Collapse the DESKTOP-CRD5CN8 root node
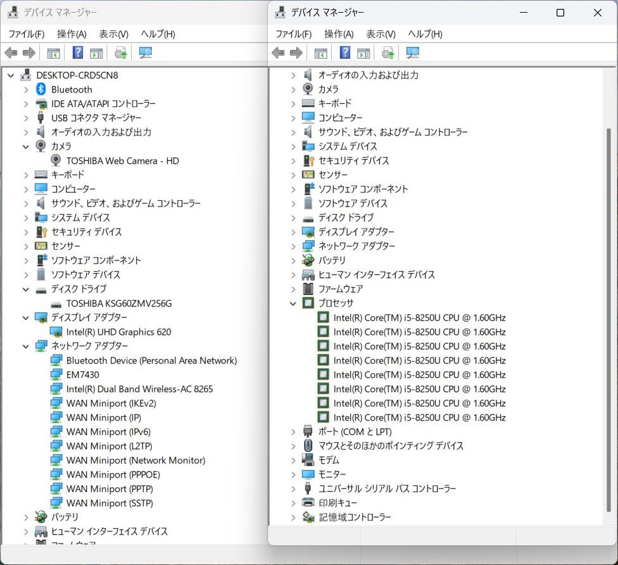The width and height of the screenshot is (618, 565). click(11, 75)
